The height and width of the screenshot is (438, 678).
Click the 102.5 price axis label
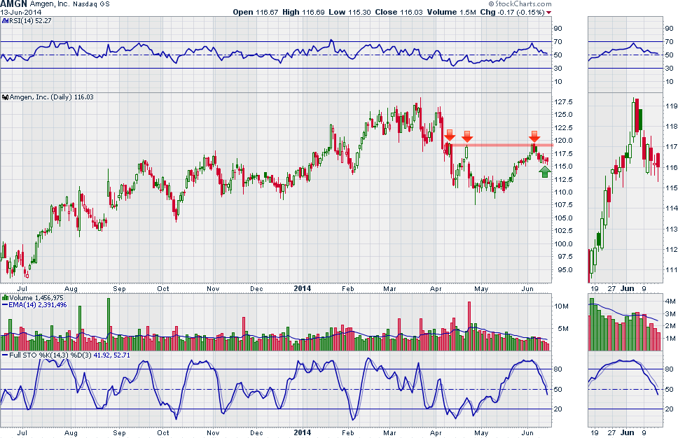(563, 231)
